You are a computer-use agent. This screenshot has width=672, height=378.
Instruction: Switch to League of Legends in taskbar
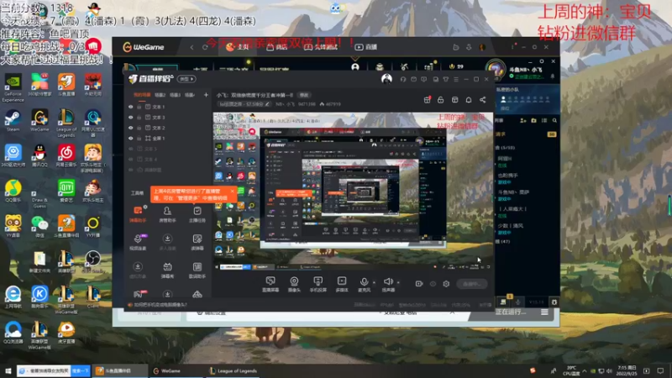click(x=234, y=370)
